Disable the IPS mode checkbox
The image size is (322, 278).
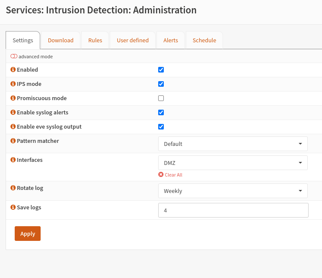(161, 84)
